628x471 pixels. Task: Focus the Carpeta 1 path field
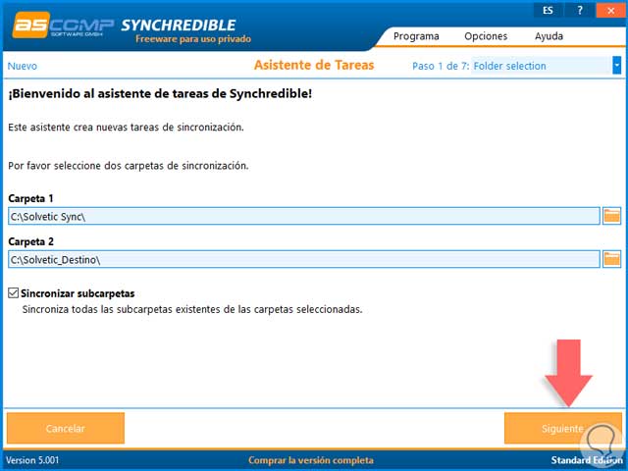click(x=304, y=216)
